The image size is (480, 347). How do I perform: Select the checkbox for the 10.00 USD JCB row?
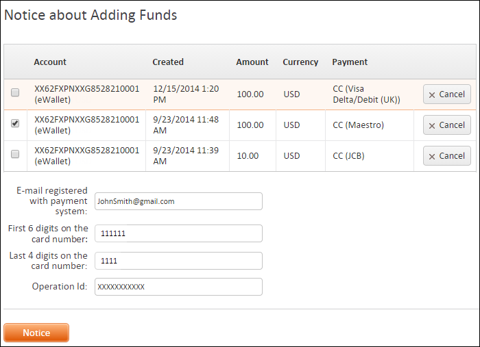pyautogui.click(x=15, y=154)
